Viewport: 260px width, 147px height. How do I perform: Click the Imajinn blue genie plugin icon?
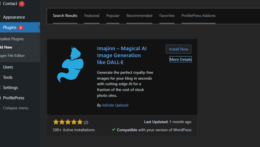(x=70, y=65)
